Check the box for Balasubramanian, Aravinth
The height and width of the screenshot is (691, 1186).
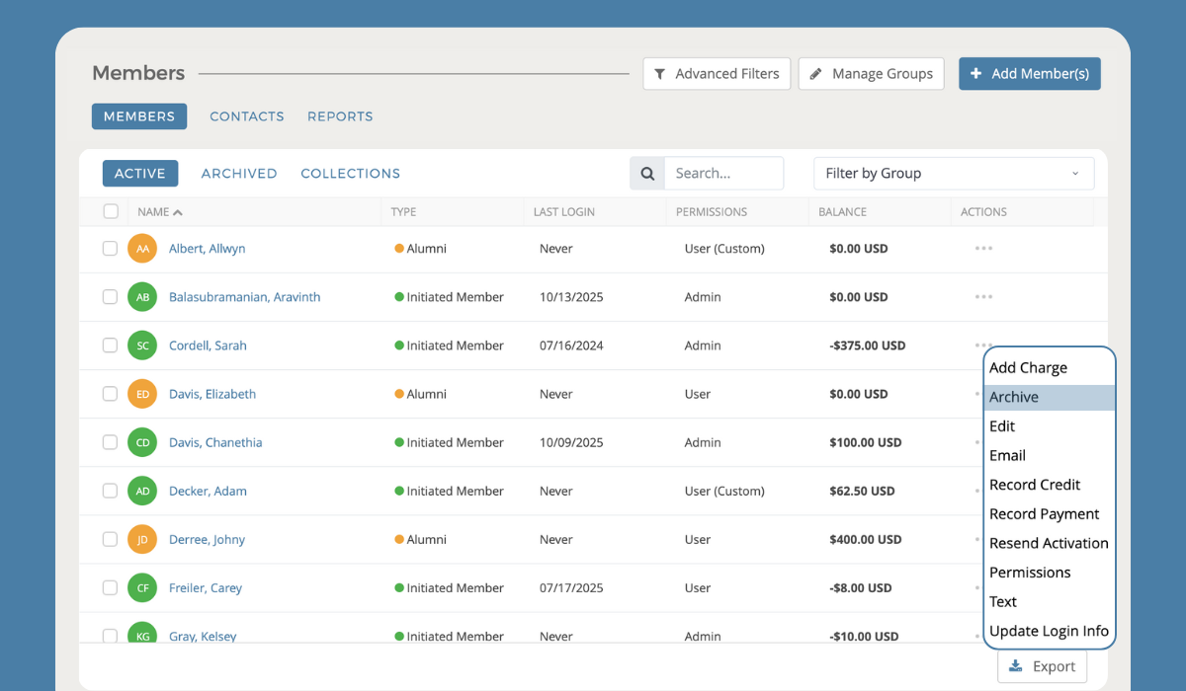coord(111,297)
